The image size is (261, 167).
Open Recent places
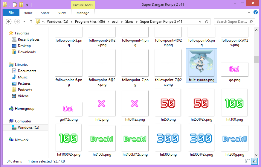click(x=29, y=40)
